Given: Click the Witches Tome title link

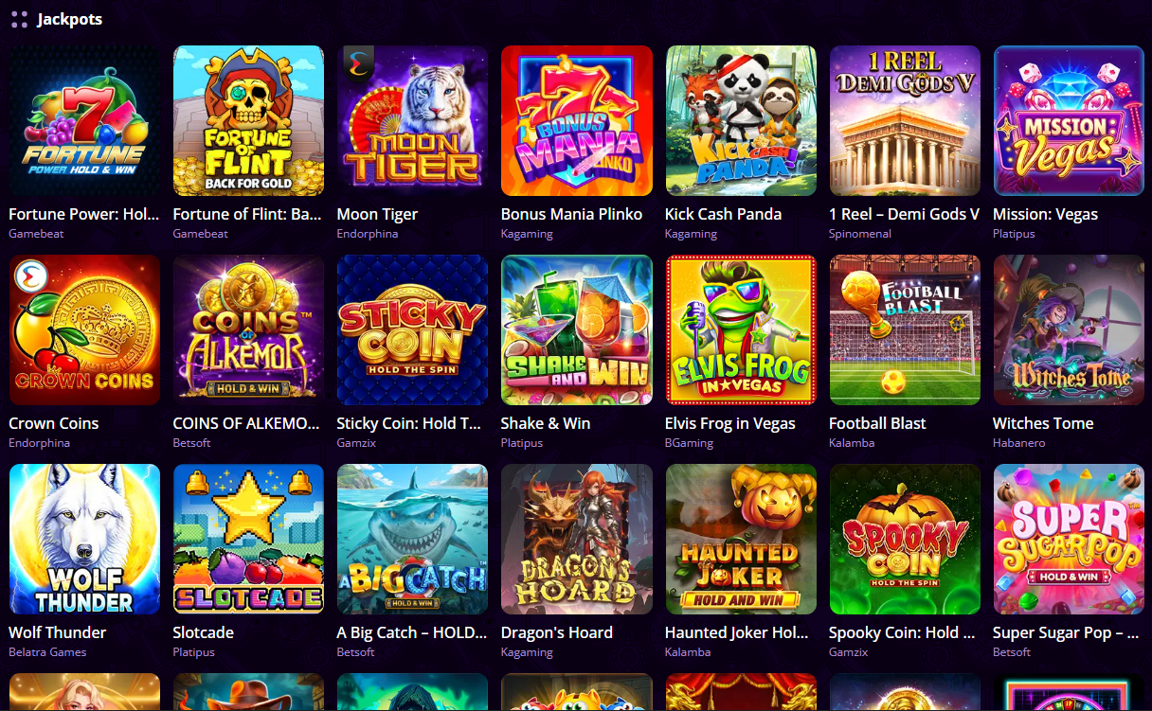Looking at the screenshot, I should coord(1043,423).
